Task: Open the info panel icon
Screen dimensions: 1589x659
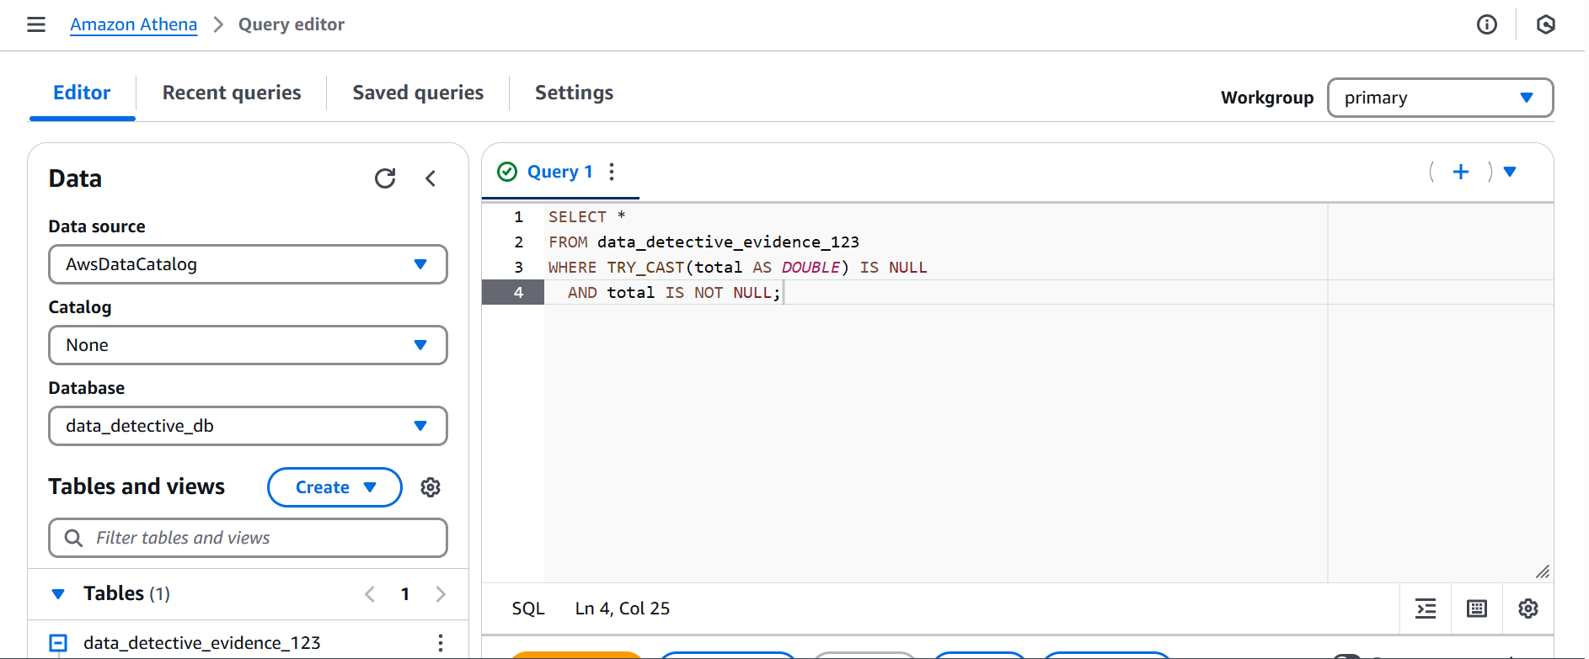Action: click(x=1487, y=24)
